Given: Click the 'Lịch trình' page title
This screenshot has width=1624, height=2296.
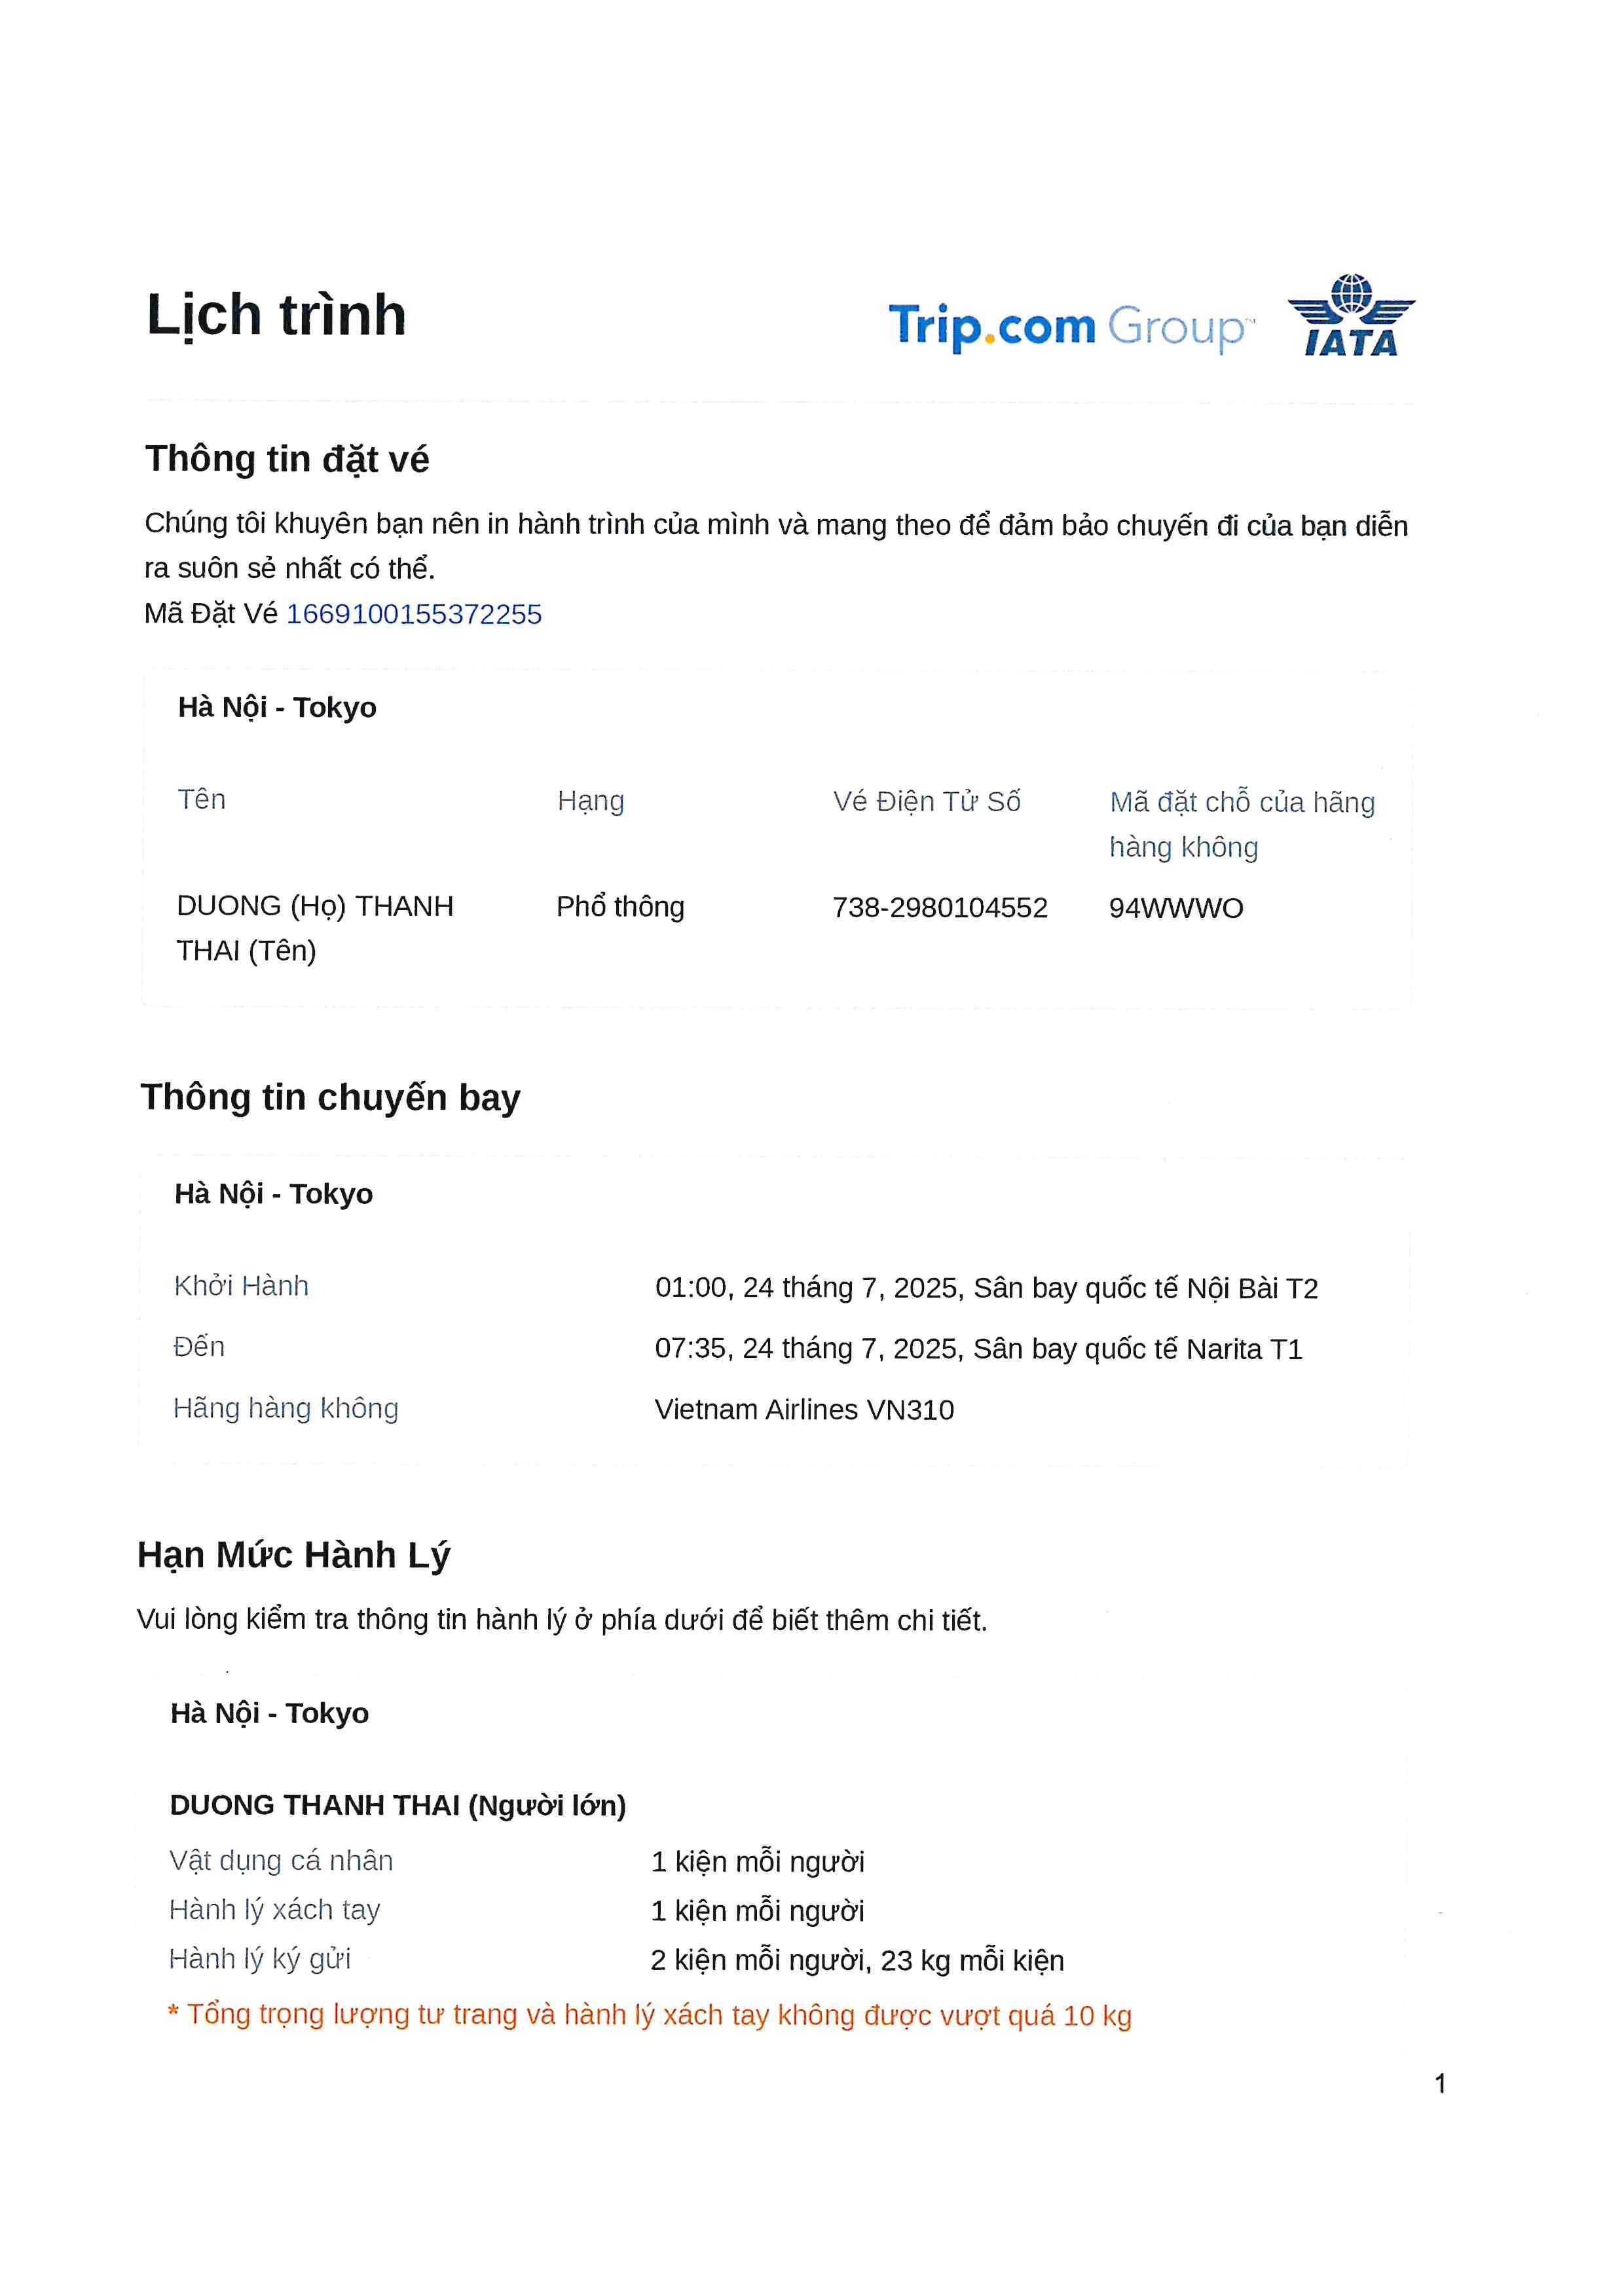Looking at the screenshot, I should point(276,315).
